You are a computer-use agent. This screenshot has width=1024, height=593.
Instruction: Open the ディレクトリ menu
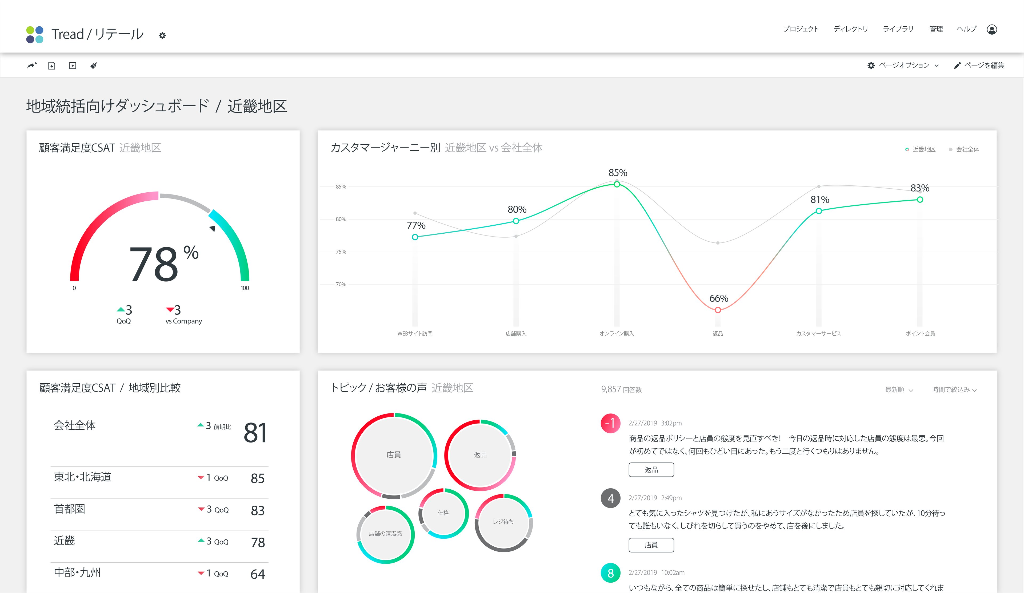tap(850, 29)
